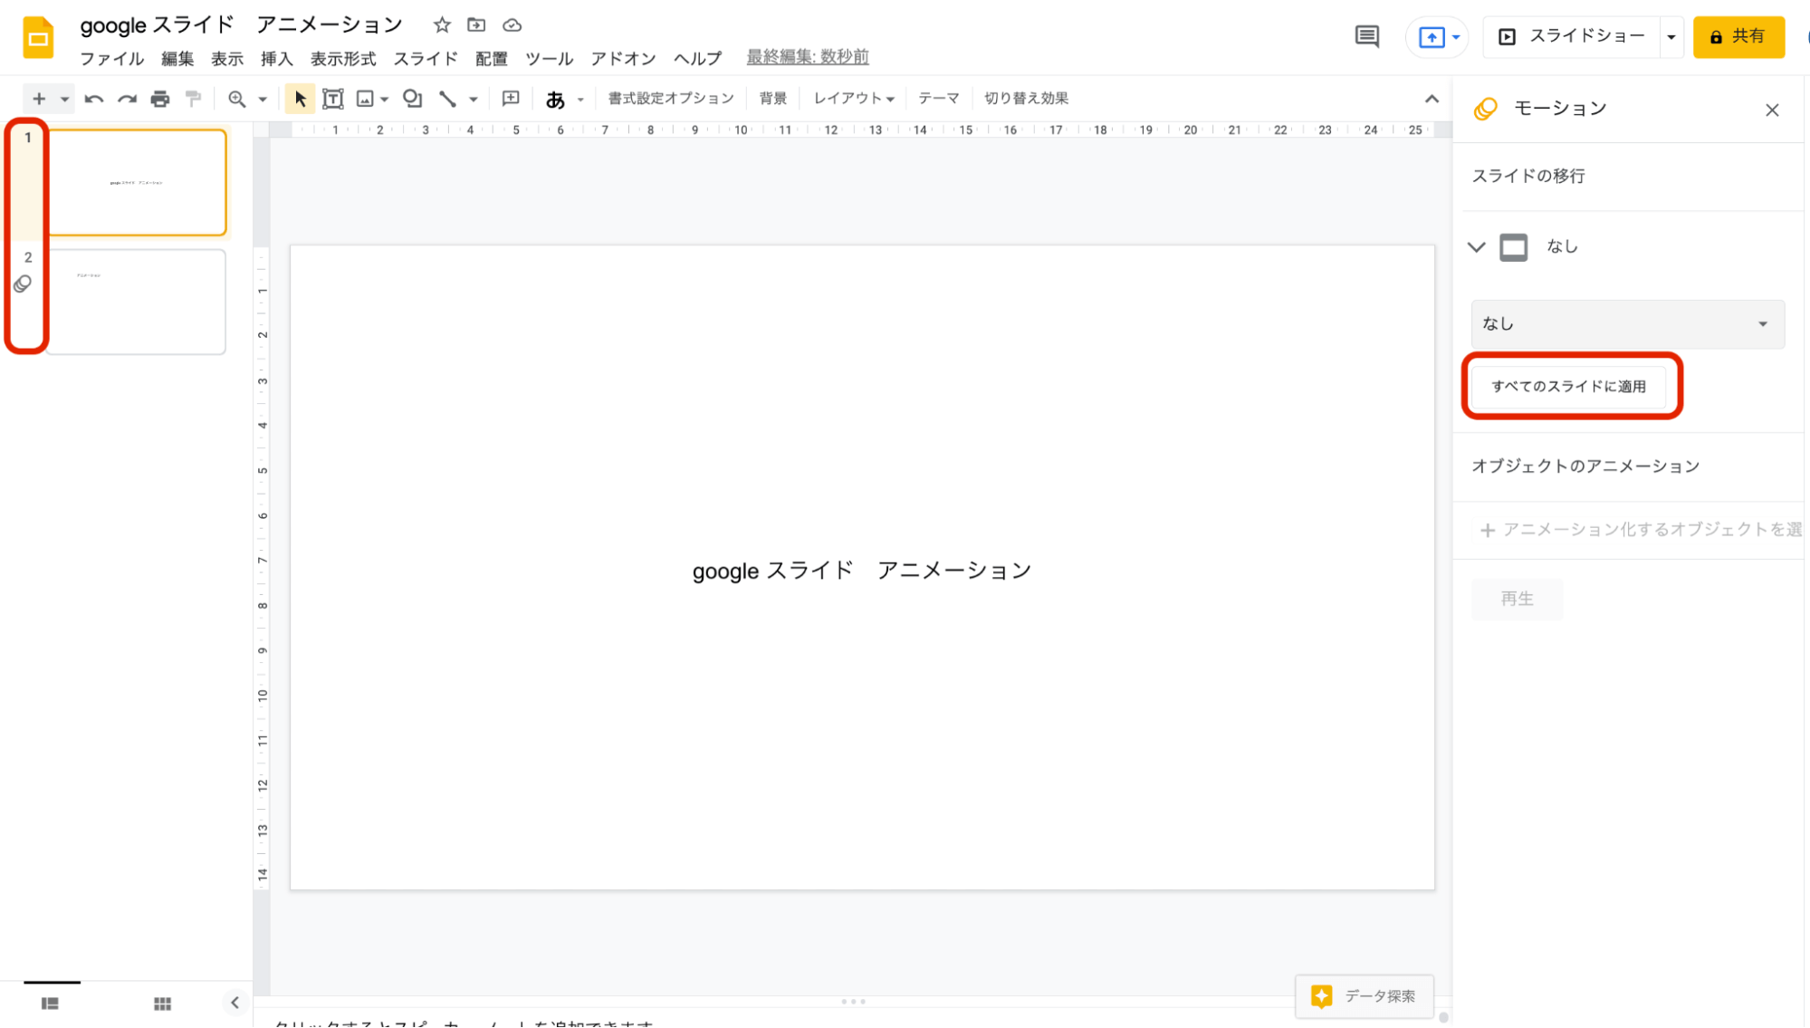Open the ヘルプ menu
Viewport: 1810px width, 1028px height.
click(x=698, y=58)
